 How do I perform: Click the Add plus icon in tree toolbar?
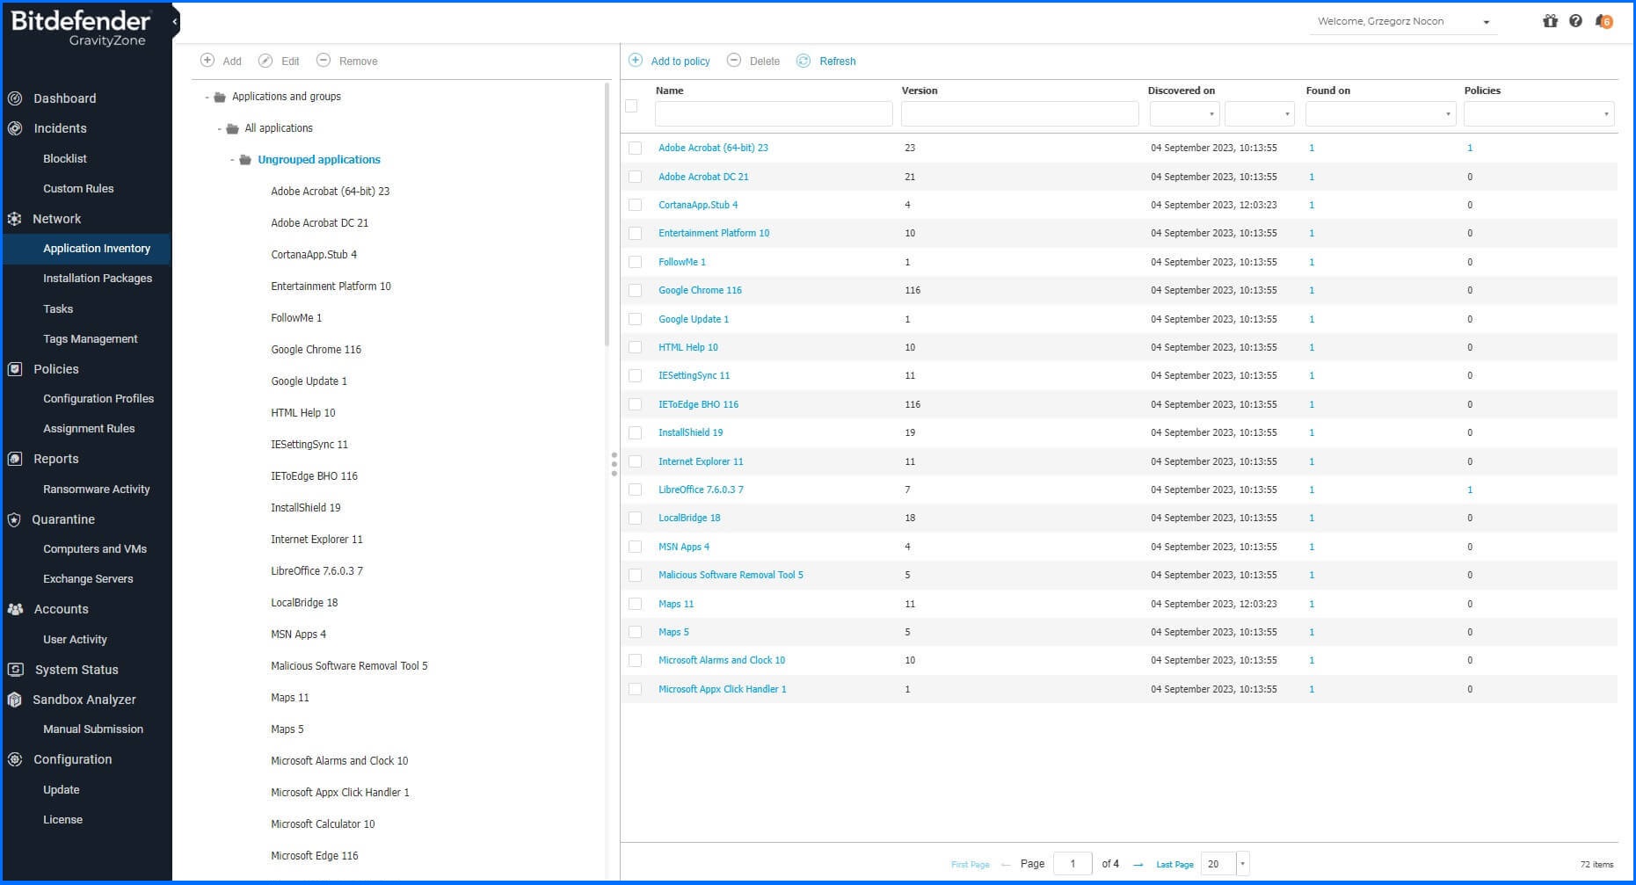pos(207,61)
